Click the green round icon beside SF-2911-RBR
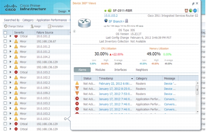This screenshot has width=206, height=132. [x=191, y=11]
